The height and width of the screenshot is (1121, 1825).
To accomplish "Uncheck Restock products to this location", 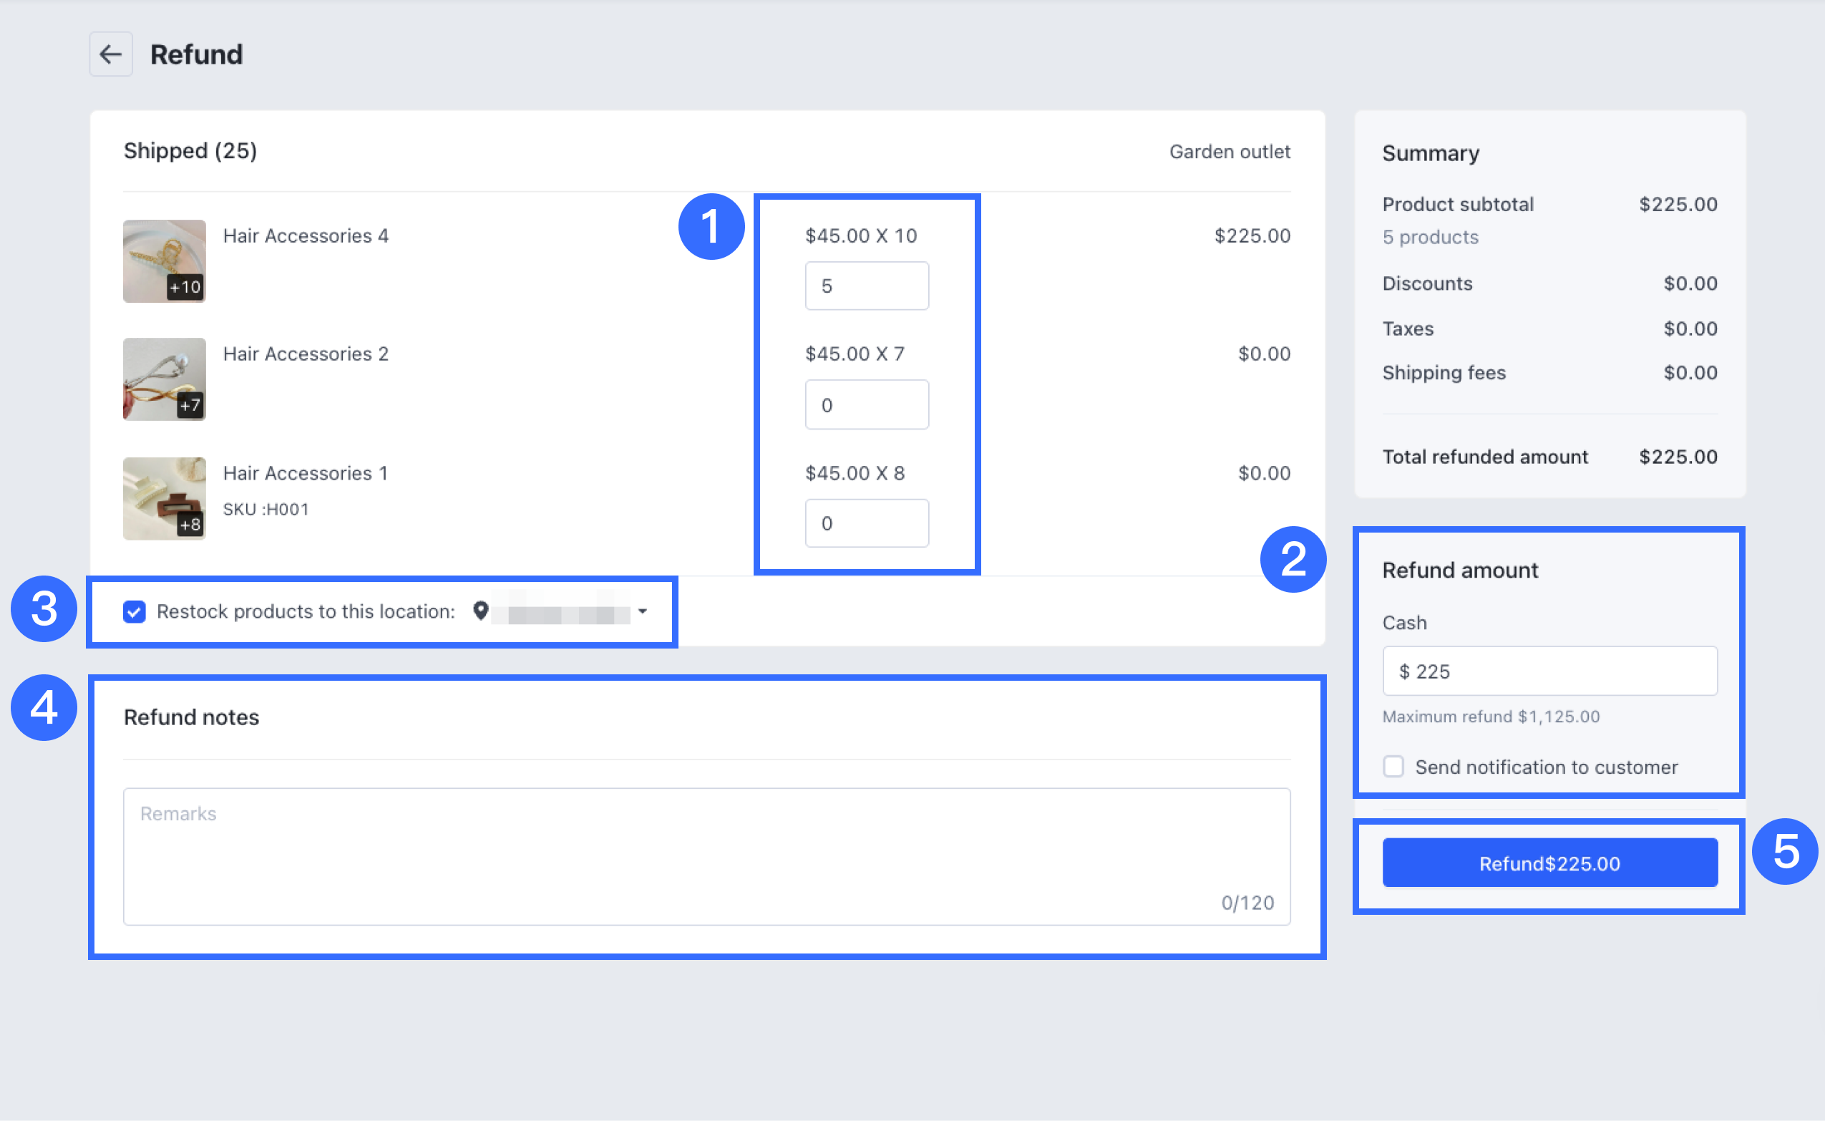I will (x=134, y=611).
